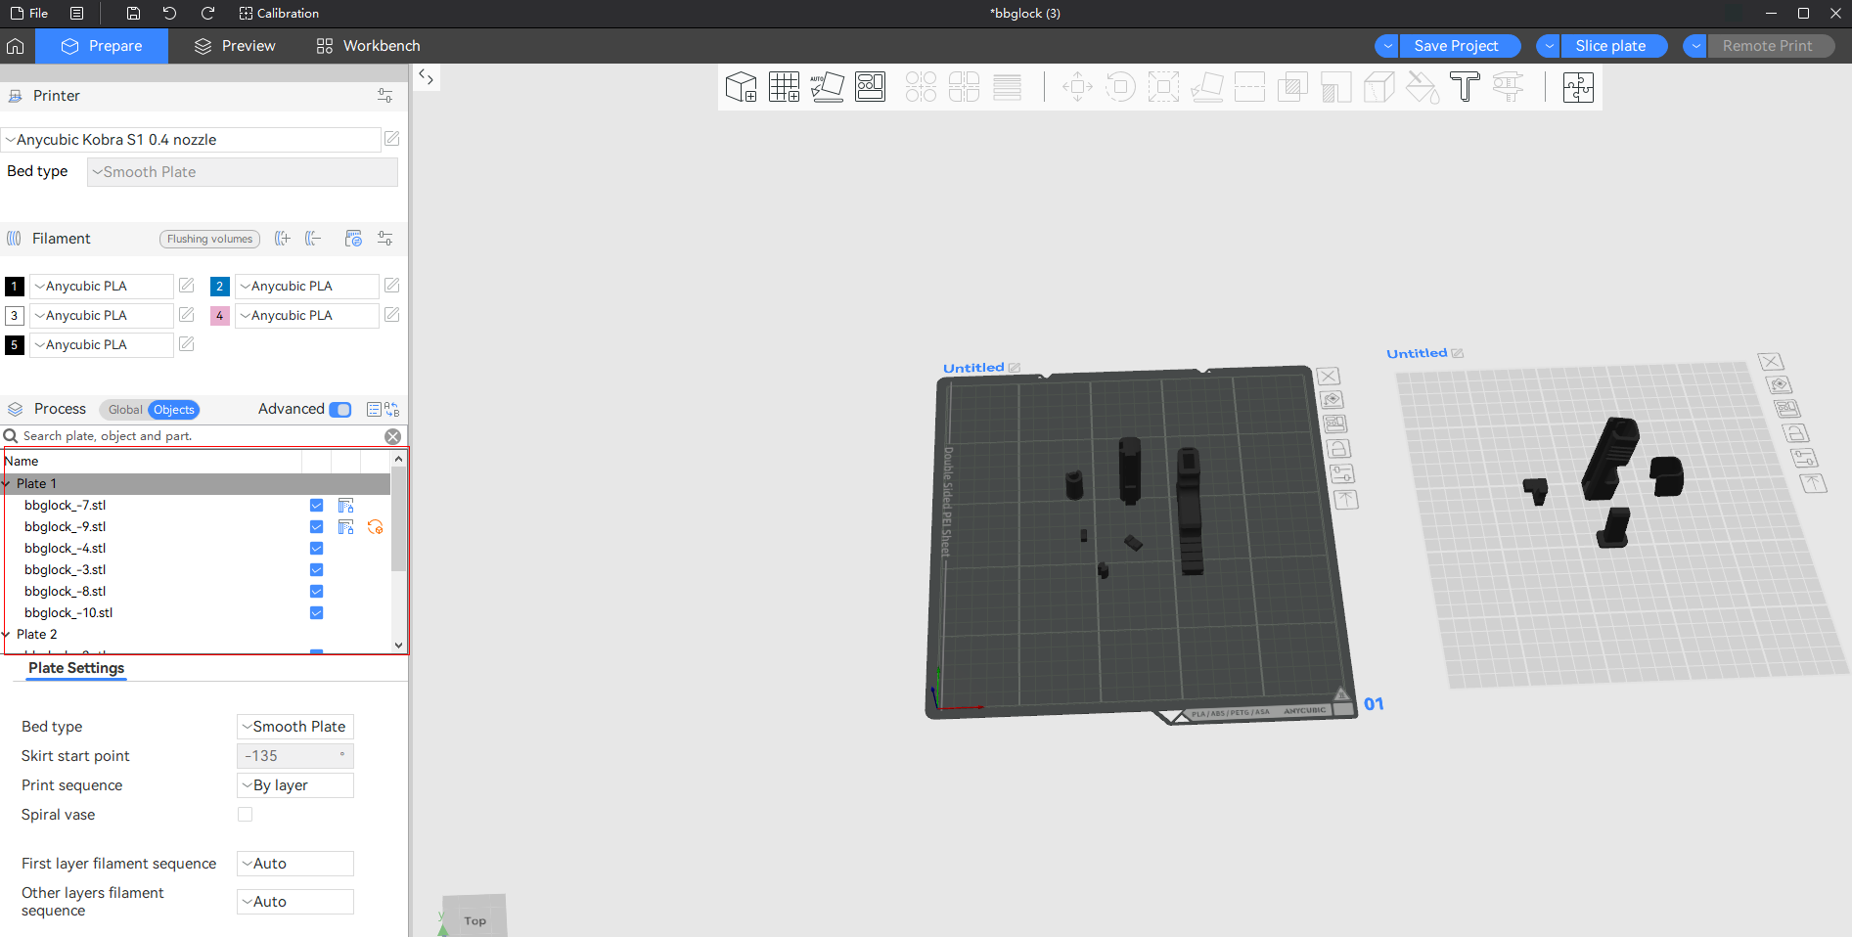Uncheck printable box for bbglock_-9.stl
Screen dimensions: 1852x937
tap(316, 527)
